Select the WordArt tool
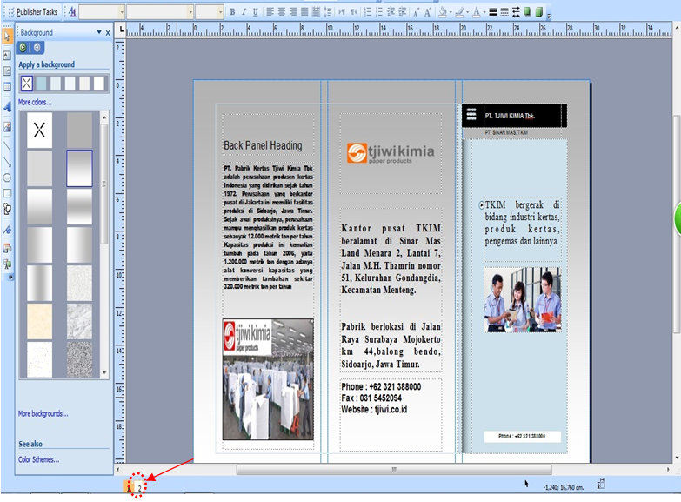The image size is (681, 502). click(7, 106)
